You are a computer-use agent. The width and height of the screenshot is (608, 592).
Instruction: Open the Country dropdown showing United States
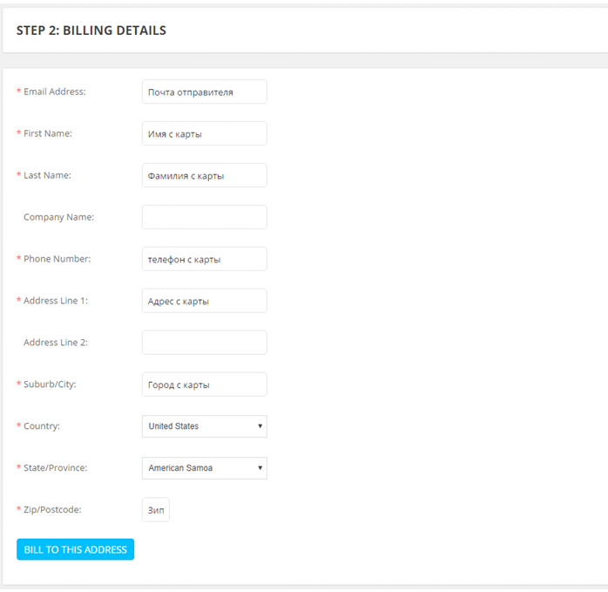(x=204, y=426)
